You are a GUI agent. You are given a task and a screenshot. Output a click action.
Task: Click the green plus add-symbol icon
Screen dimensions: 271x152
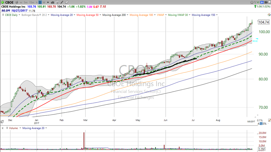point(3,3)
